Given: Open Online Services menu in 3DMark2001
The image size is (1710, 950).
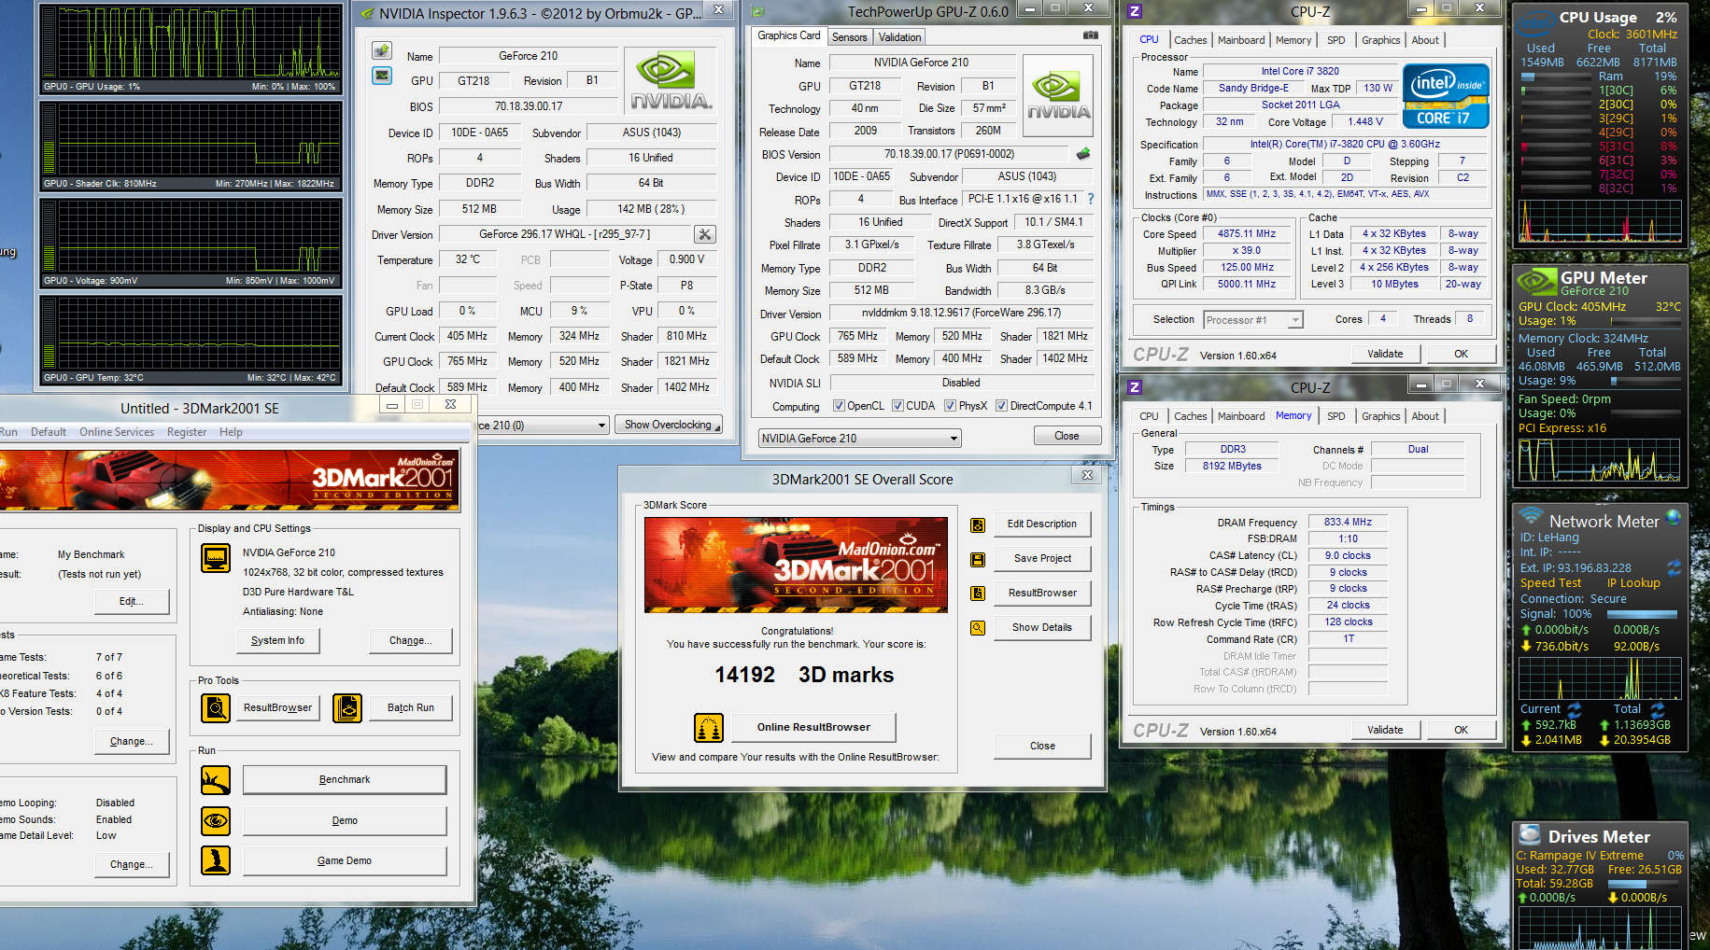Looking at the screenshot, I should coord(117,432).
